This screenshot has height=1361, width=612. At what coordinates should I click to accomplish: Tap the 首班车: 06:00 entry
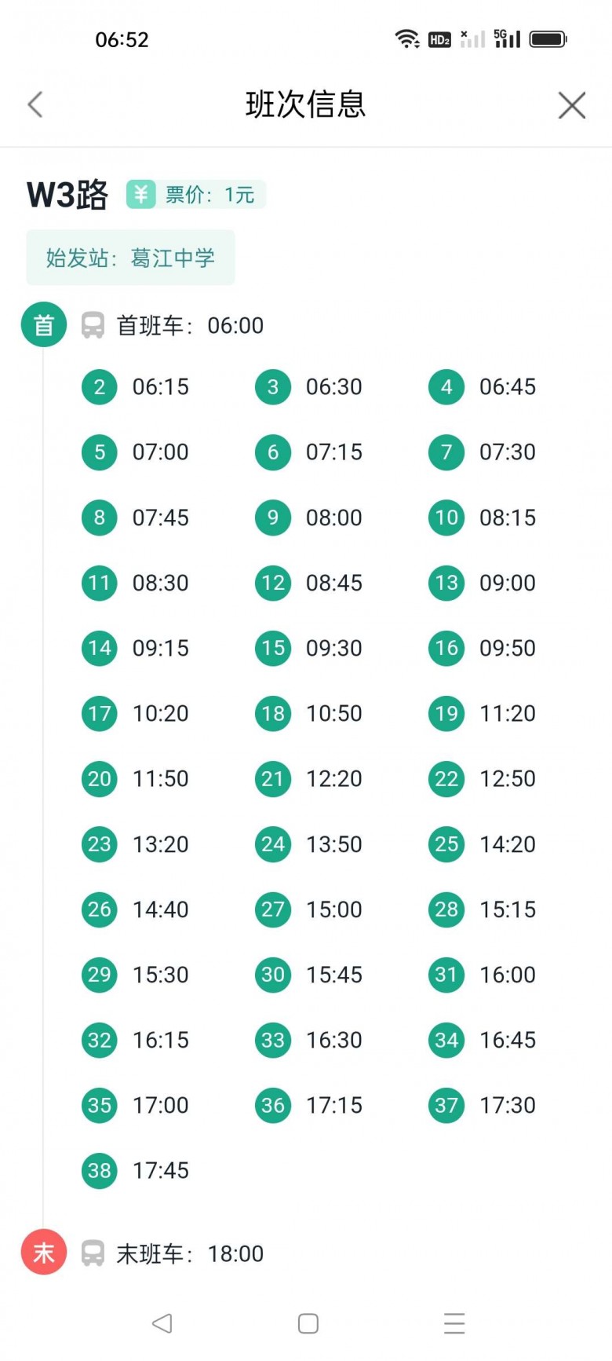click(x=190, y=325)
